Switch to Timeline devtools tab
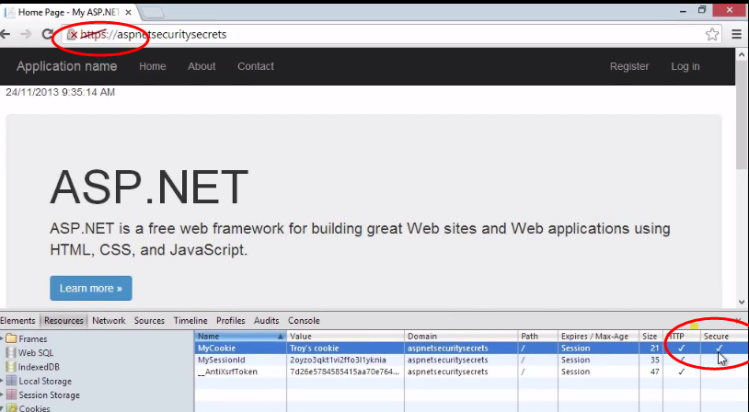Image resolution: width=749 pixels, height=412 pixels. 190,321
